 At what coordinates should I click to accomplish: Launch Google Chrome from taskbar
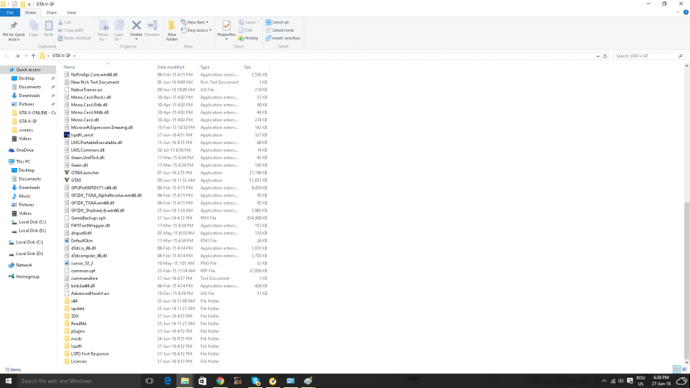coord(220,381)
